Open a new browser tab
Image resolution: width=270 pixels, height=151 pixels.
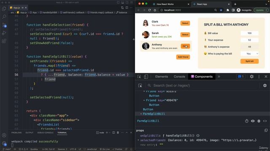click(235, 4)
